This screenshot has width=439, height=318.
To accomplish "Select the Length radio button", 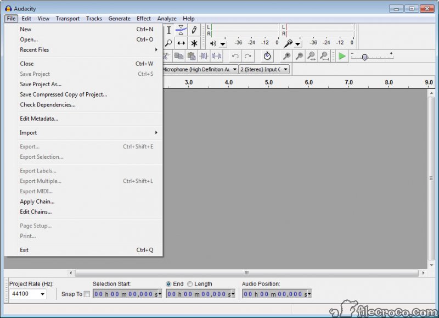I will pyautogui.click(x=190, y=284).
